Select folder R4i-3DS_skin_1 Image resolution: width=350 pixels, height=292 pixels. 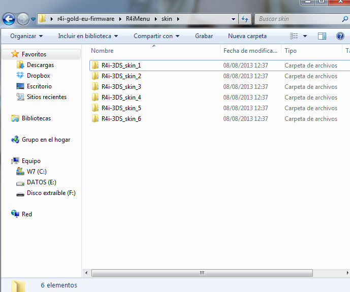point(121,66)
